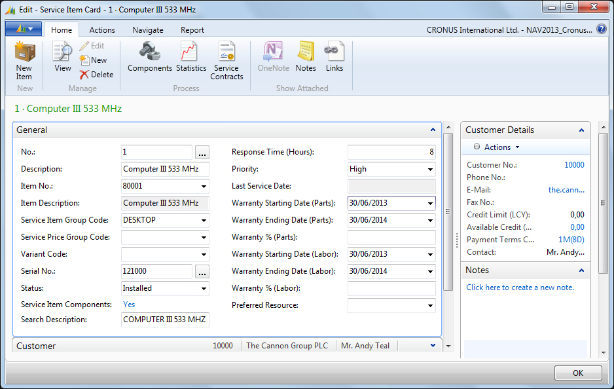Open the Report ribbon tab

192,29
